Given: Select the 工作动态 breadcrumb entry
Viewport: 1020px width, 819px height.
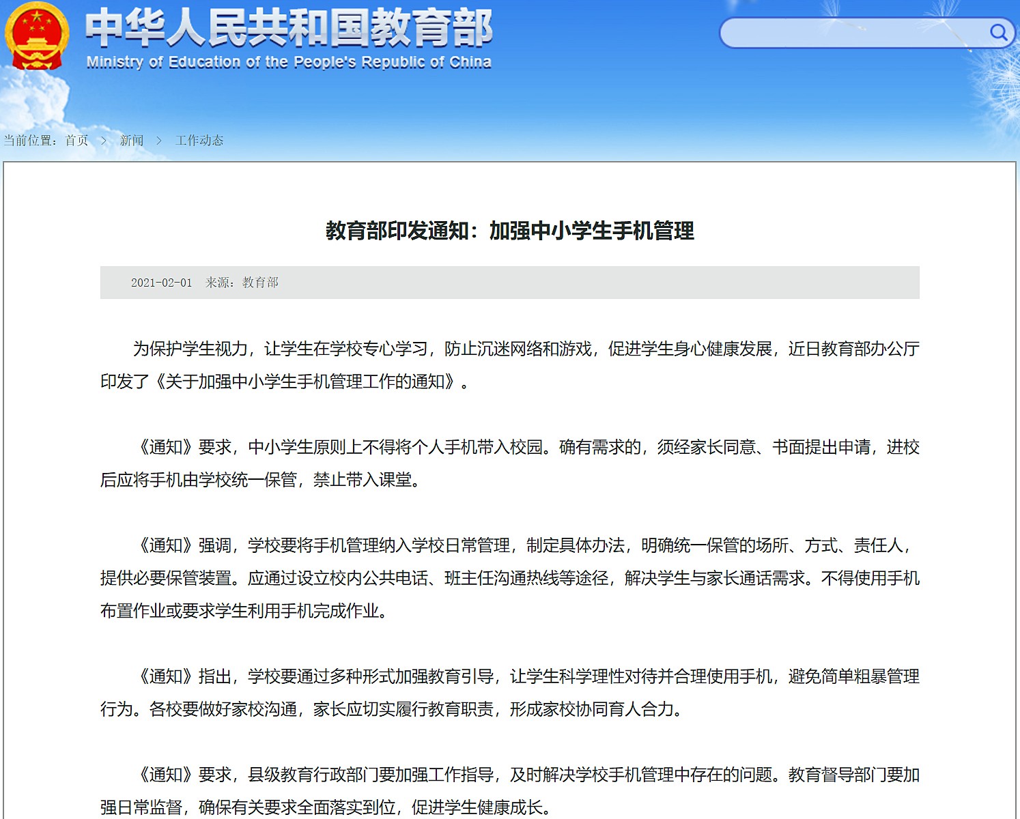Looking at the screenshot, I should tap(201, 140).
